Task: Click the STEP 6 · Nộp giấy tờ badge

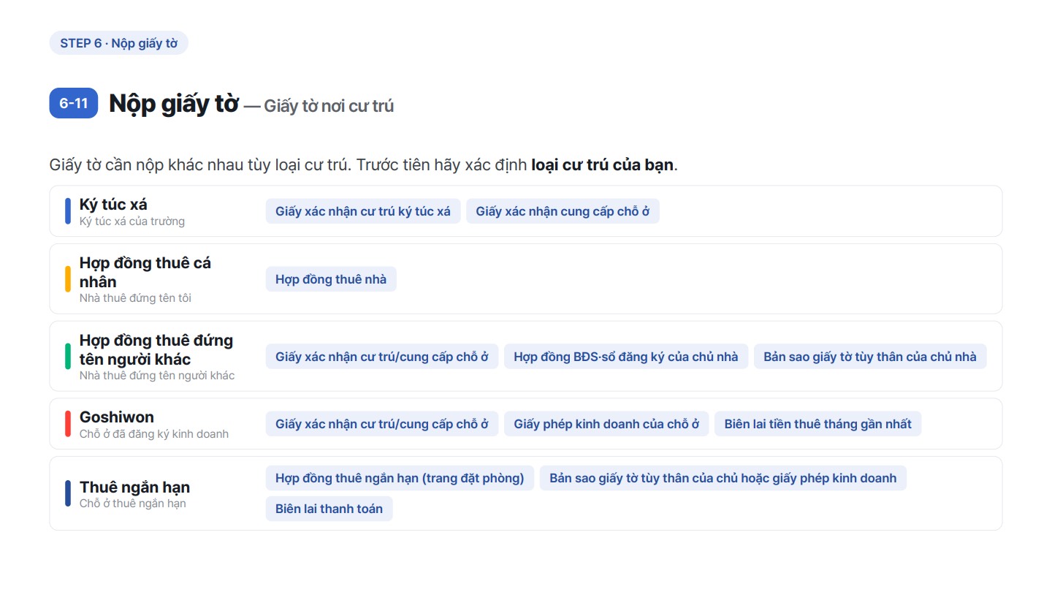Action: [x=118, y=43]
